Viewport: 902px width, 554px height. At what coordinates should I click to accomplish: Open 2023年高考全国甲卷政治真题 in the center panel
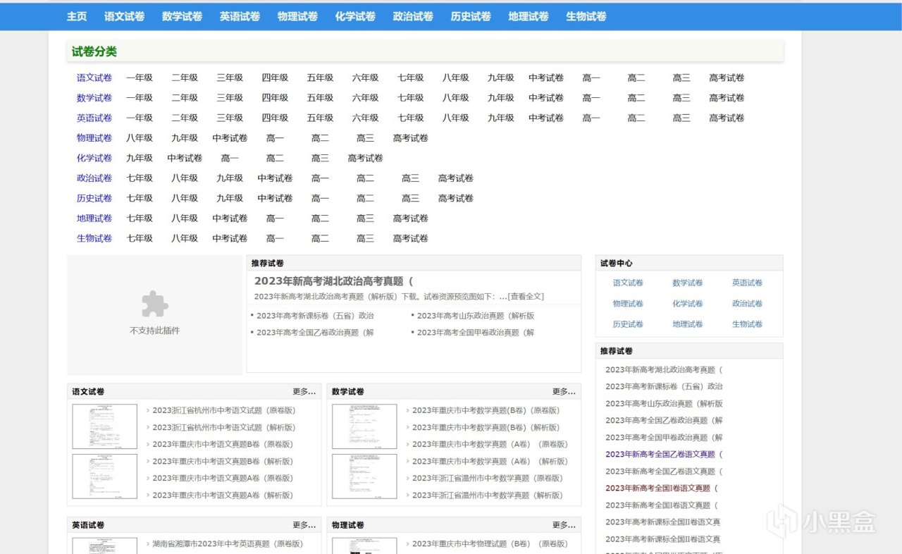(475, 332)
